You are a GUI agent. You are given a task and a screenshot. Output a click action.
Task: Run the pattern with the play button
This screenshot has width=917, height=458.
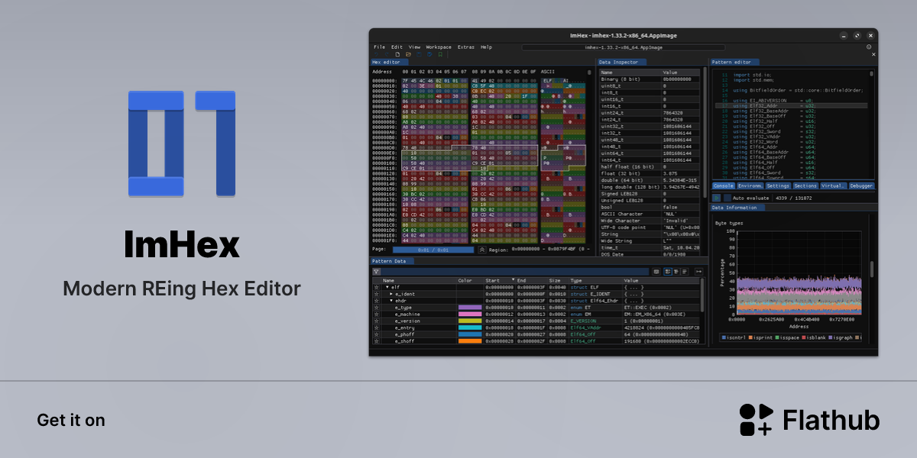[x=716, y=198]
